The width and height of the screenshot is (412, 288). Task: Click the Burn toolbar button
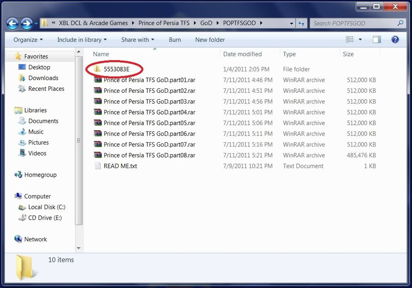(175, 40)
